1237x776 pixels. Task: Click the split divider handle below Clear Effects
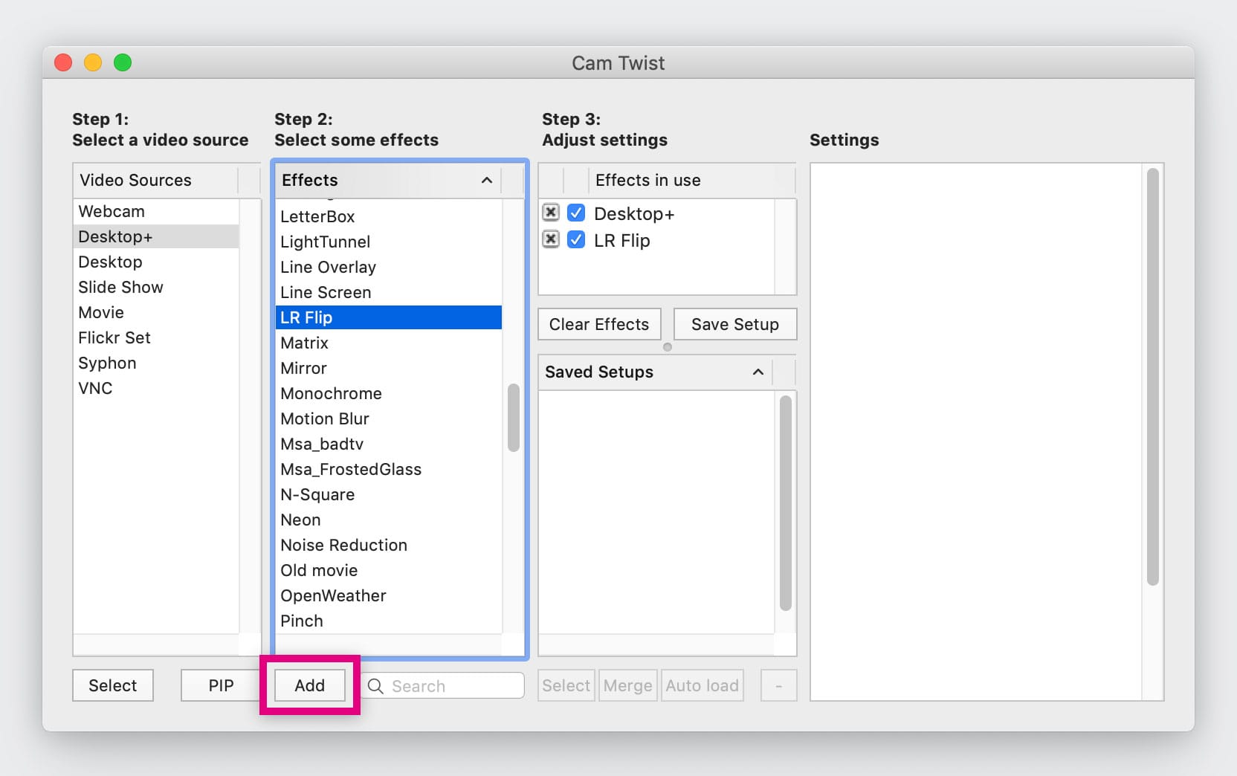coord(668,347)
